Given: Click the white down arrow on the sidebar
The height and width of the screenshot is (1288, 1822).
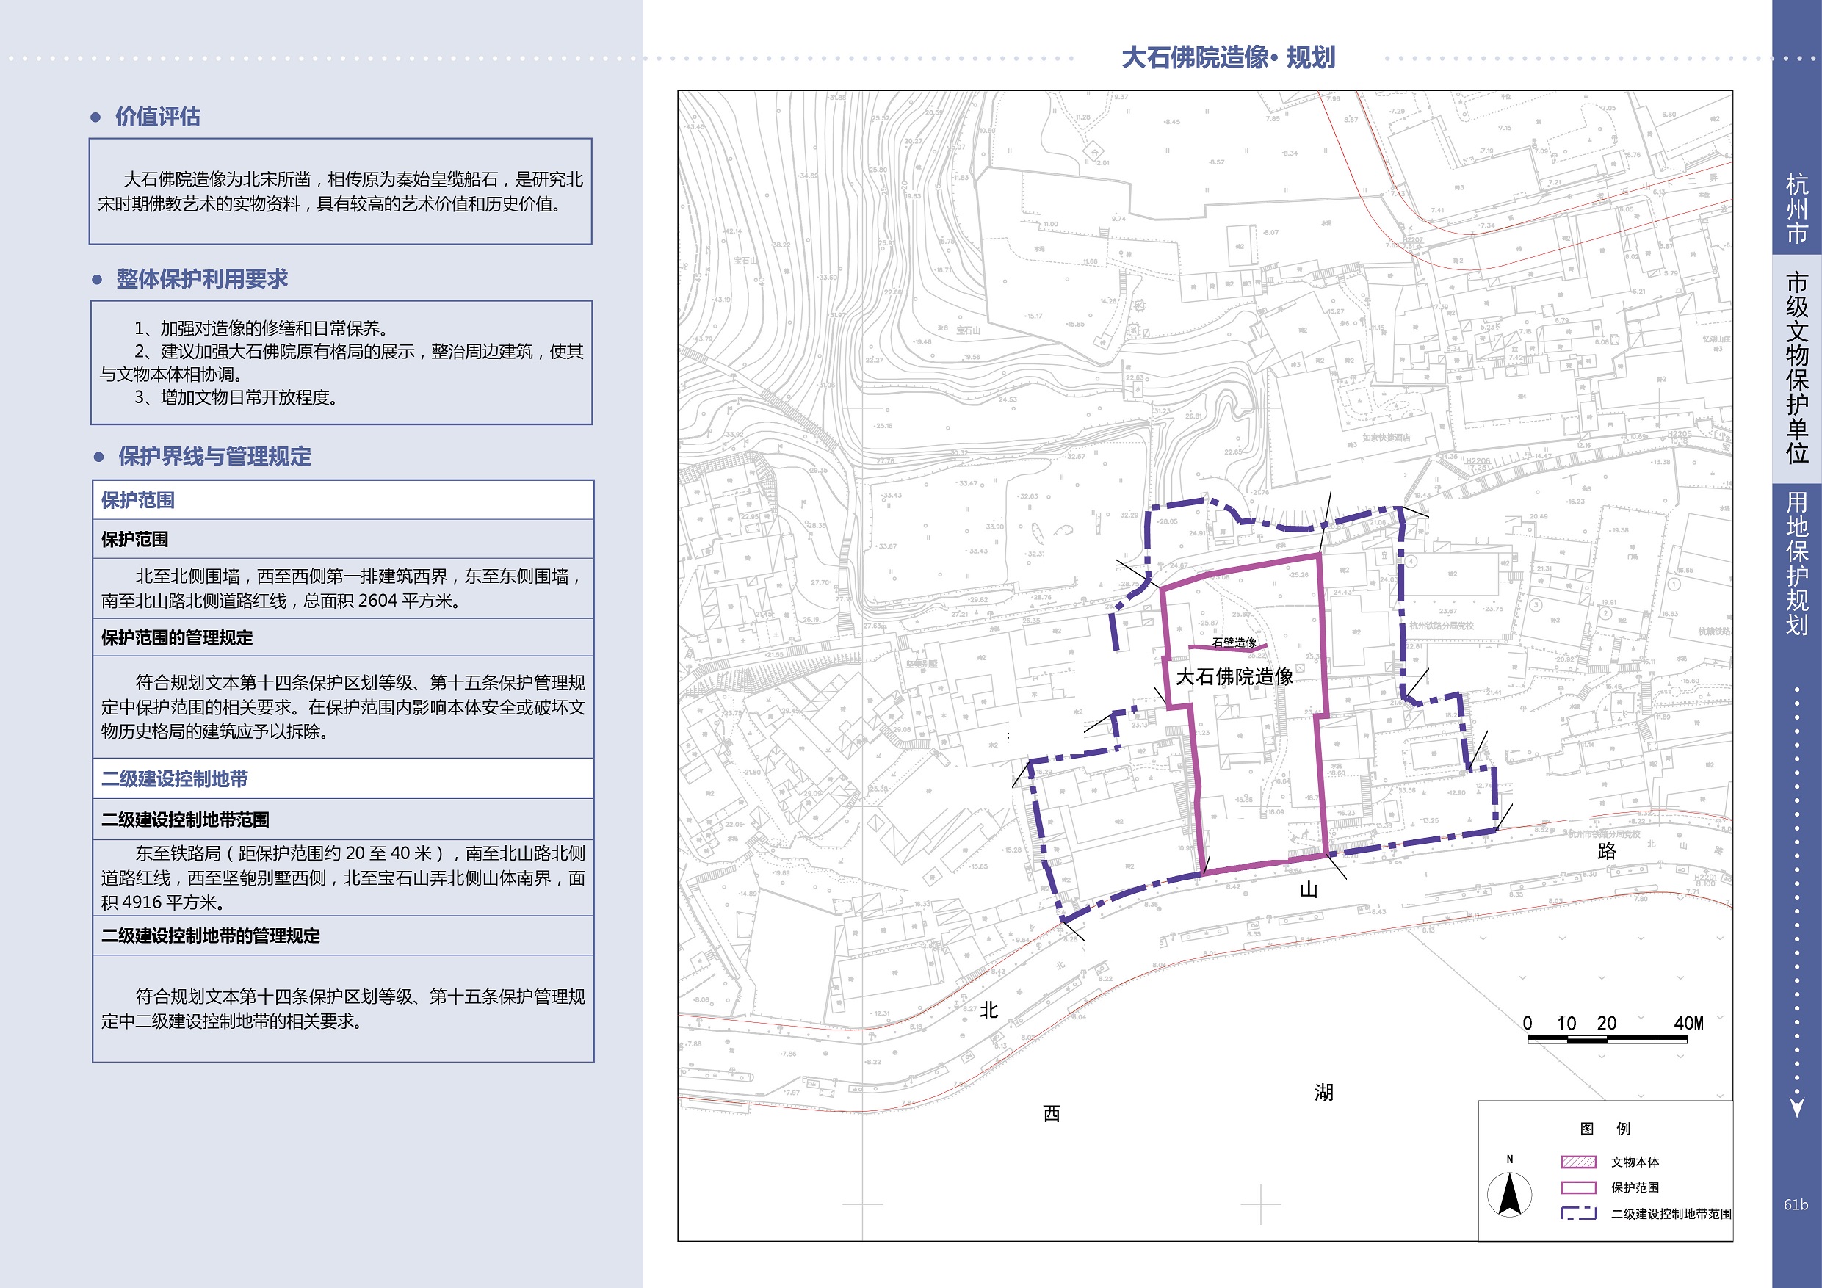Looking at the screenshot, I should coord(1798,1107).
